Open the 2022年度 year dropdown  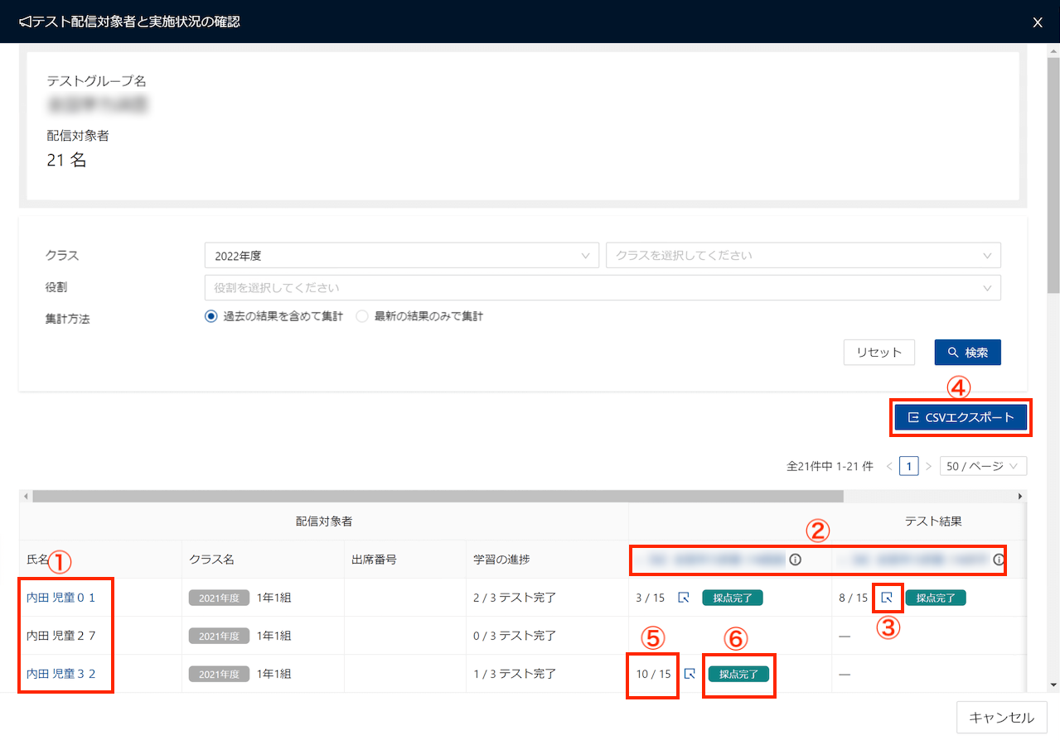[401, 256]
